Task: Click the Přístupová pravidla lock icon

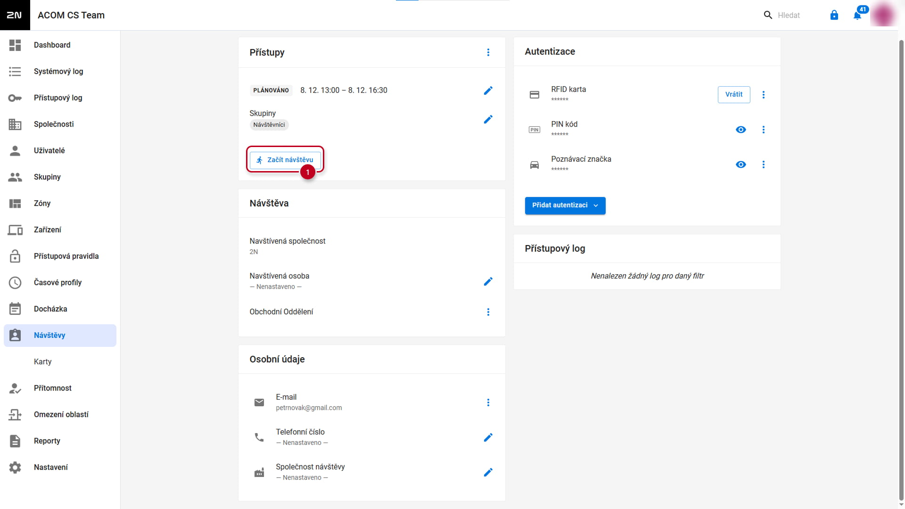Action: click(15, 256)
